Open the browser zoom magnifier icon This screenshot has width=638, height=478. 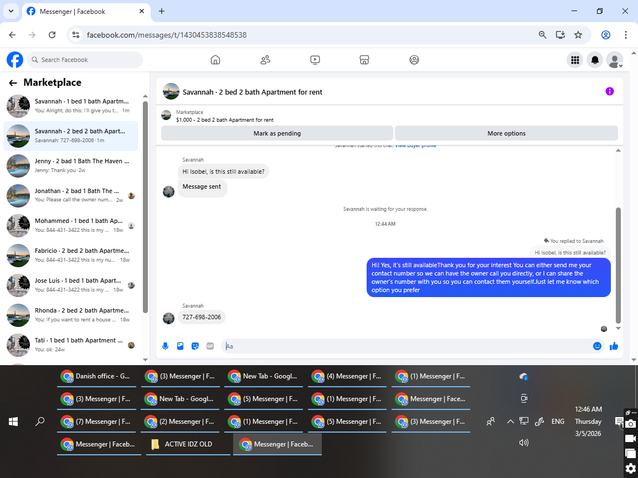click(x=542, y=35)
